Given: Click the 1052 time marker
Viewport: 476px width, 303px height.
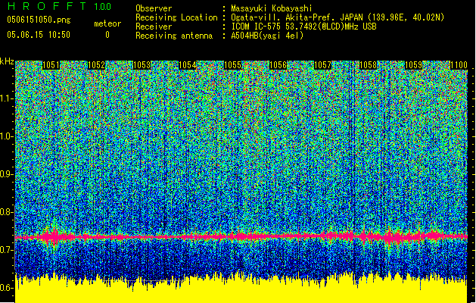Looking at the screenshot, I should click(96, 65).
